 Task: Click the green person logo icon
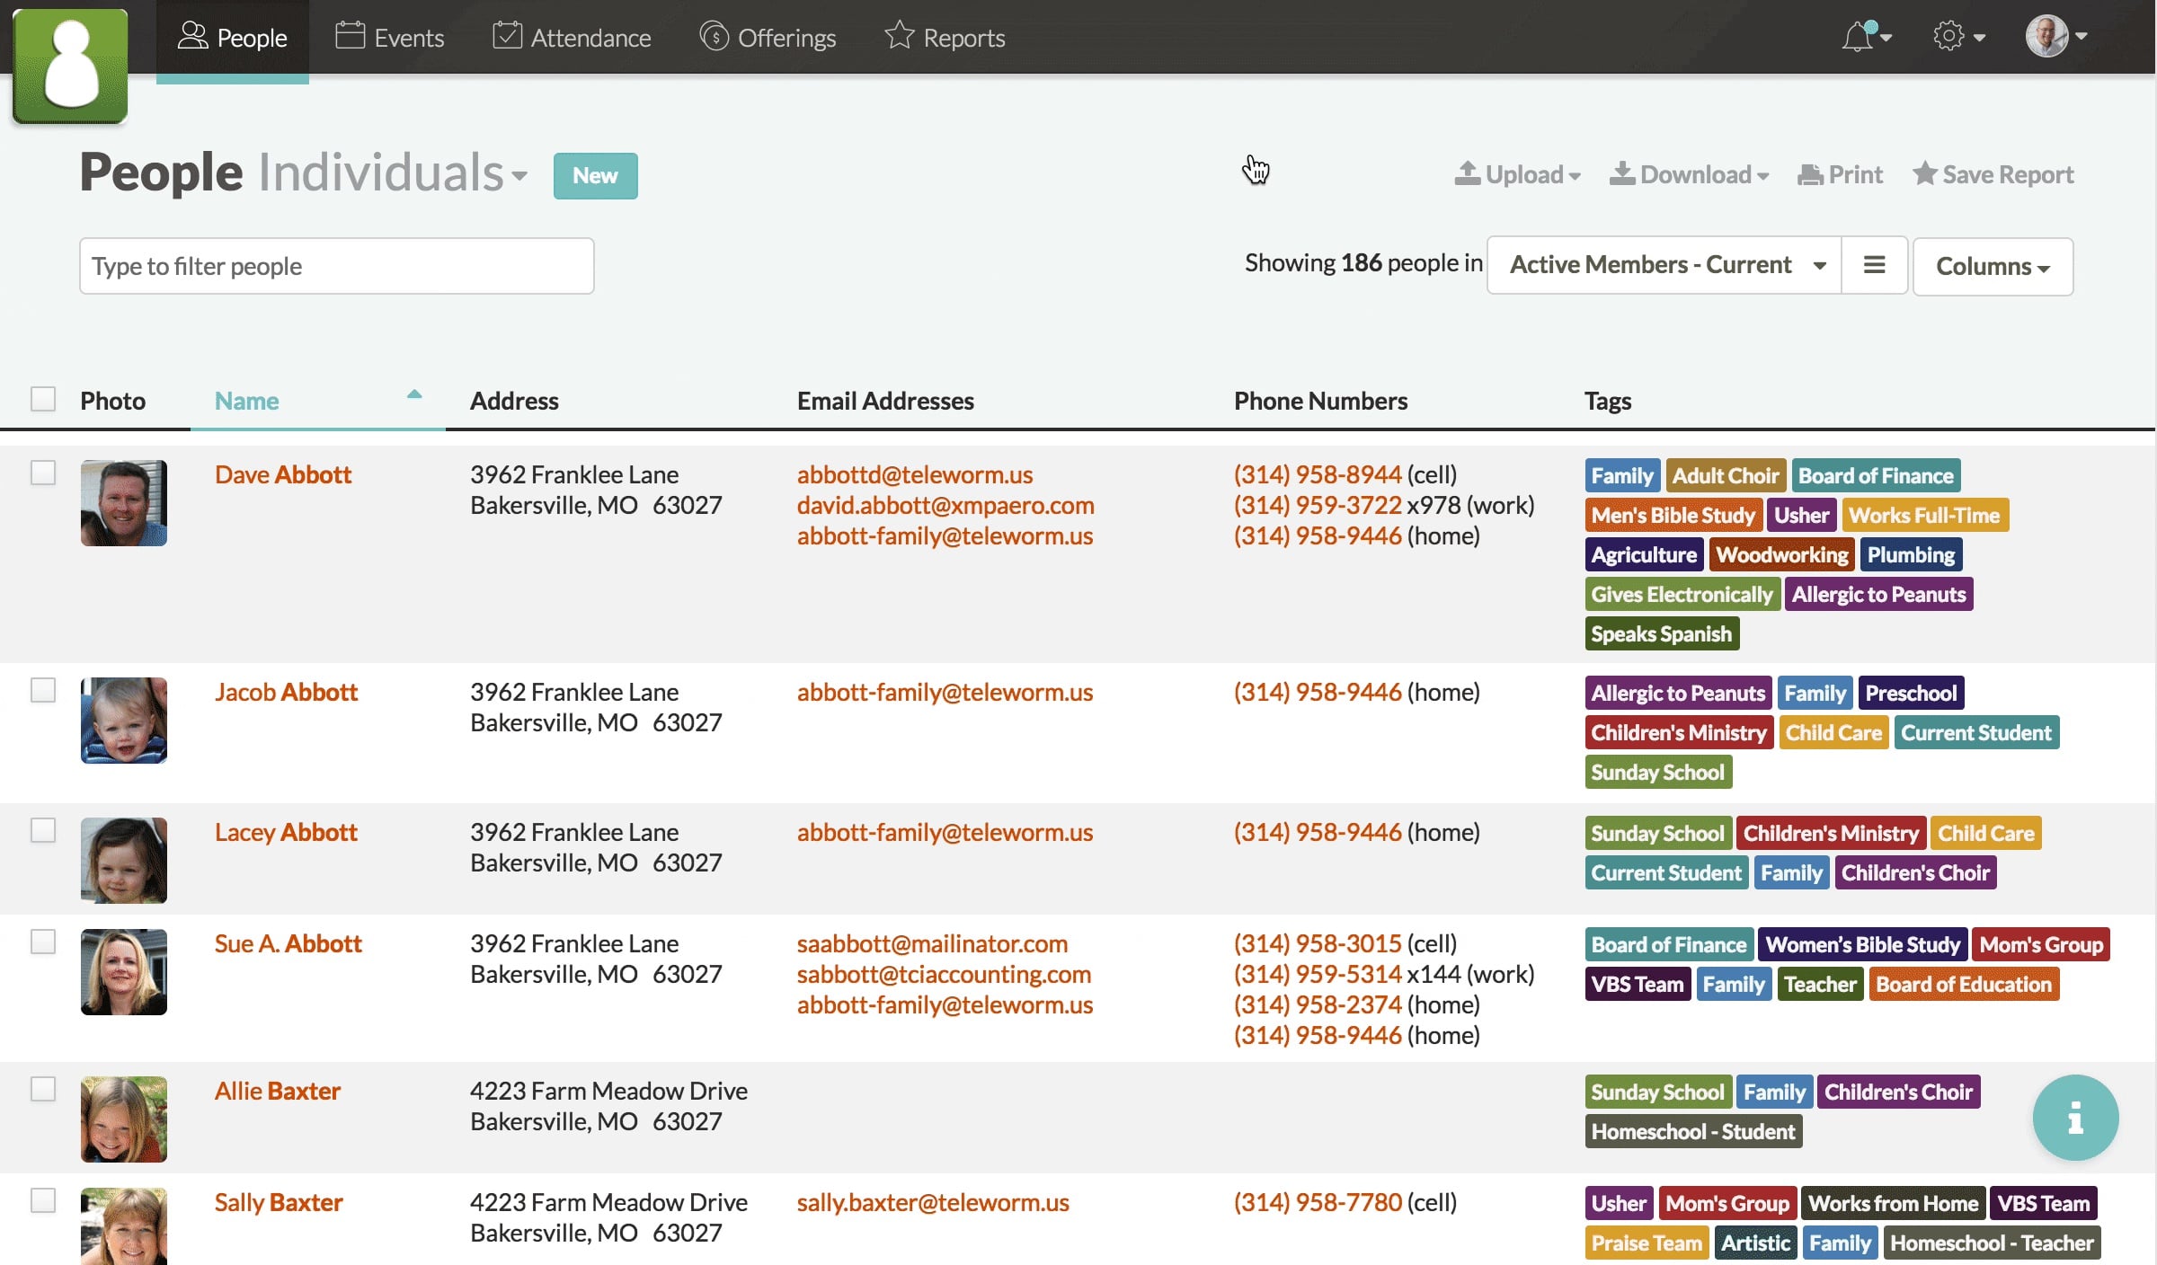[x=70, y=66]
